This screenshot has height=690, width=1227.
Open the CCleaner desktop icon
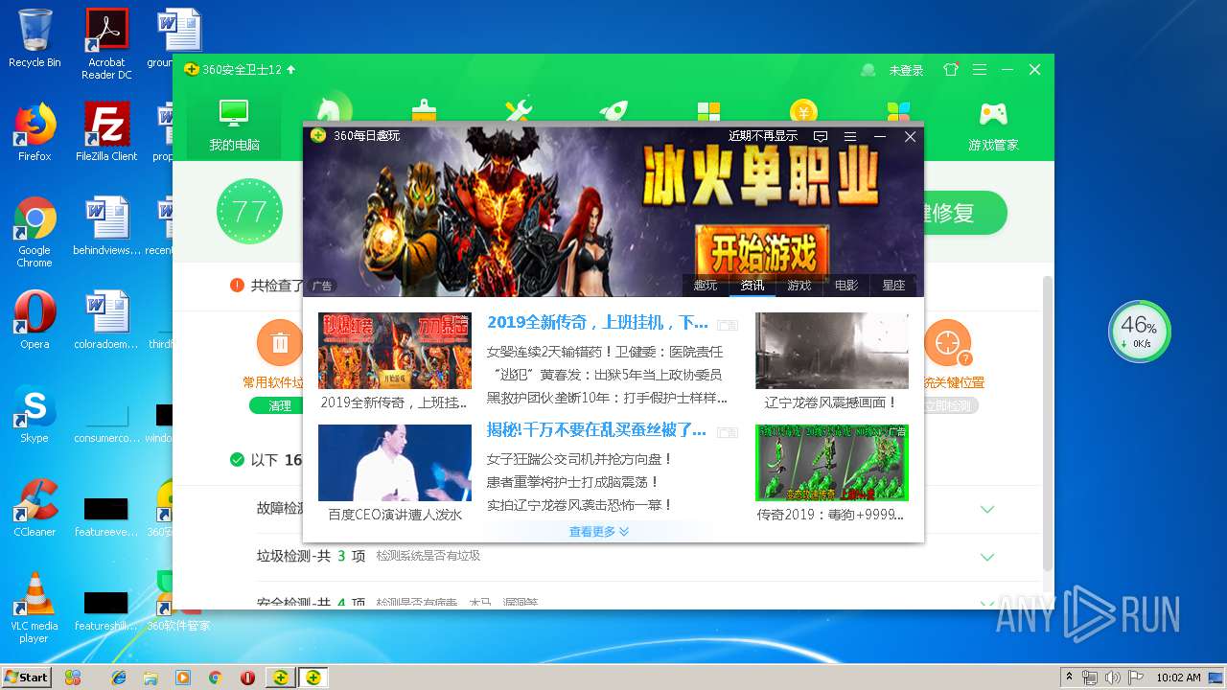34,508
